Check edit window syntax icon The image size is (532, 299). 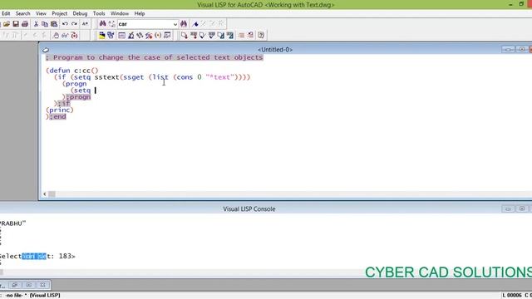203,35
